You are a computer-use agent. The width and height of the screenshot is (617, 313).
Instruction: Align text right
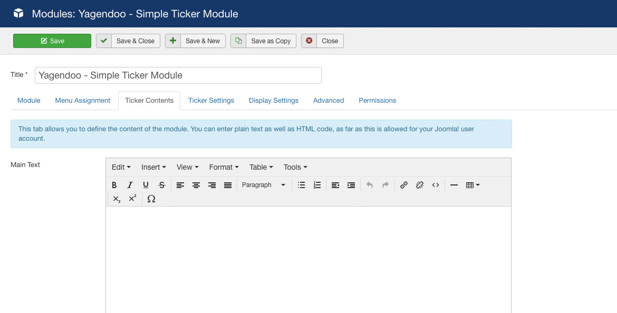tap(211, 185)
